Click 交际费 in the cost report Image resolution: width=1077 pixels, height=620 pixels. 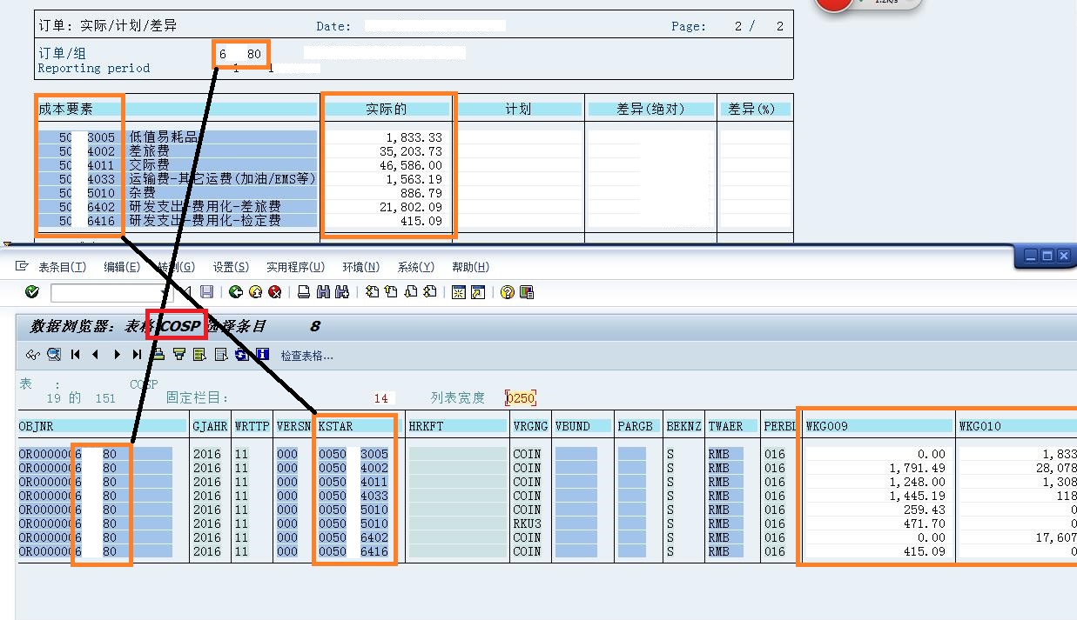[x=150, y=165]
